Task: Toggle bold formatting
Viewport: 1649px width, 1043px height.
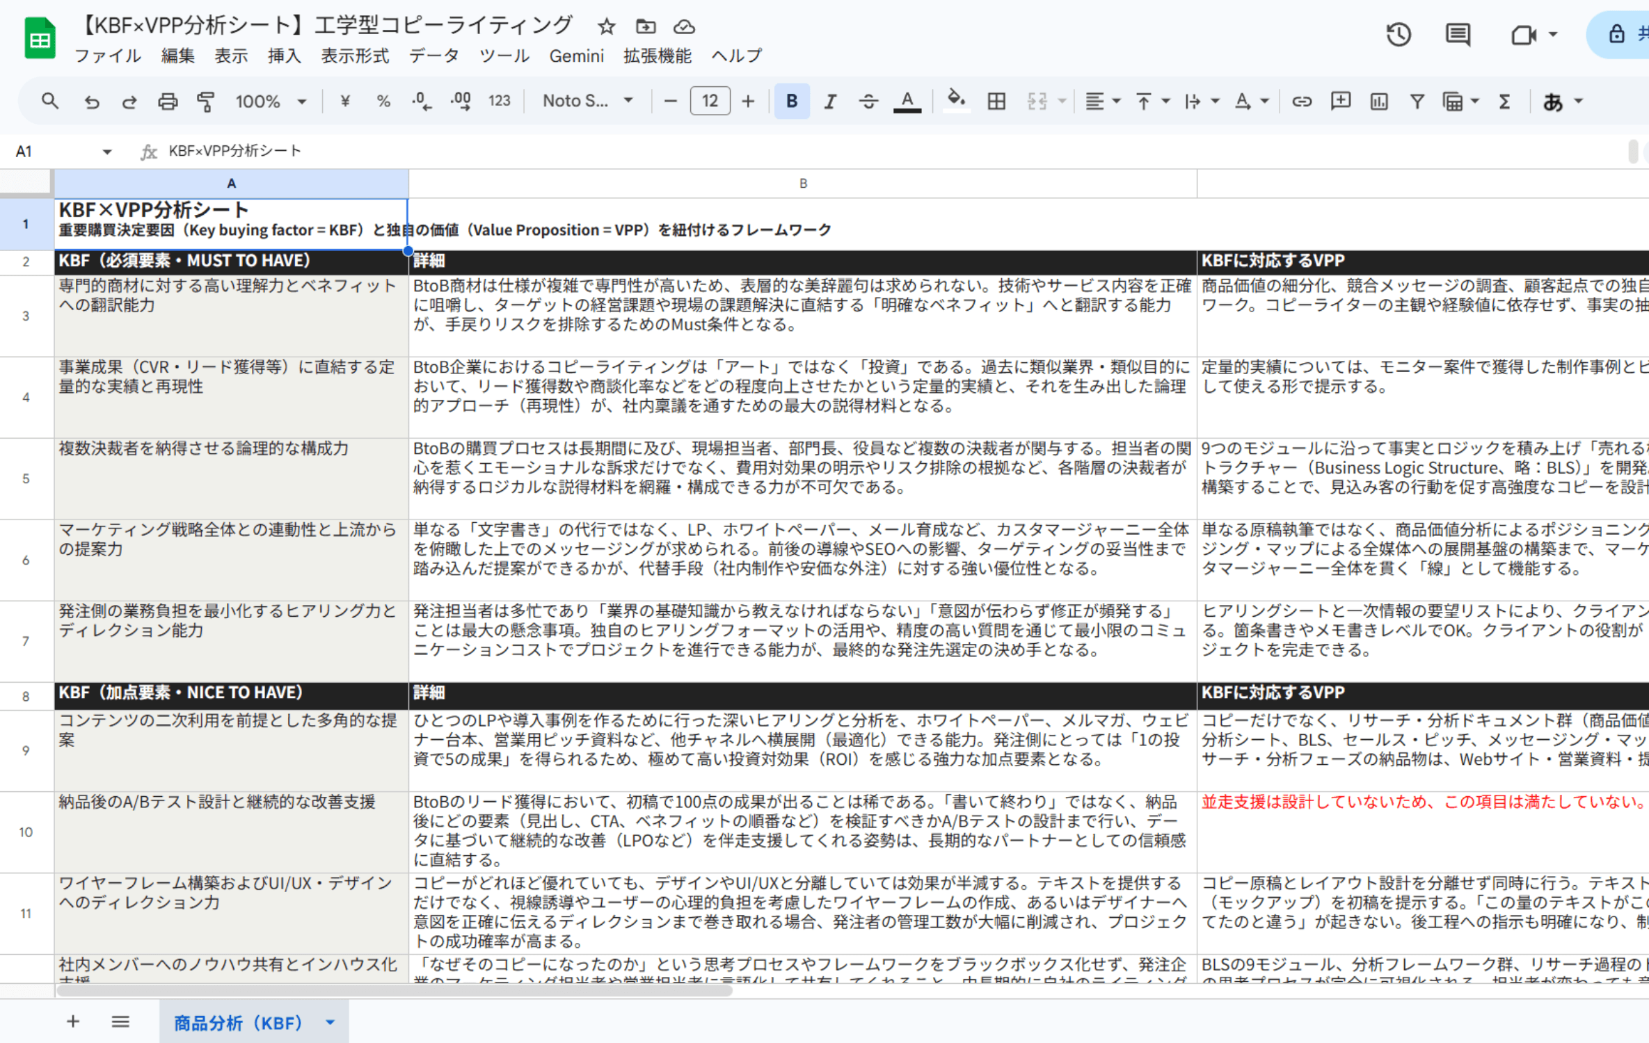Action: (791, 101)
